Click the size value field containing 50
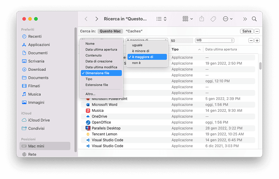 point(181,41)
